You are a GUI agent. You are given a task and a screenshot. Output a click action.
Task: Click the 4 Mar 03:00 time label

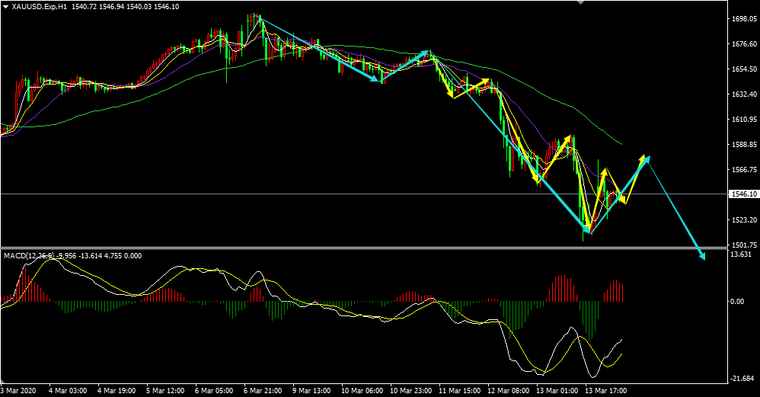click(x=68, y=391)
